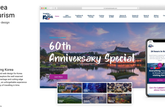Open the Home menu item
Screen dimensions: 165x111
[x=57, y=16]
